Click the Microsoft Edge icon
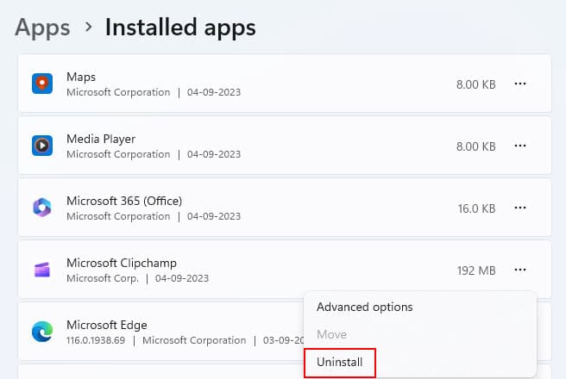 click(42, 332)
